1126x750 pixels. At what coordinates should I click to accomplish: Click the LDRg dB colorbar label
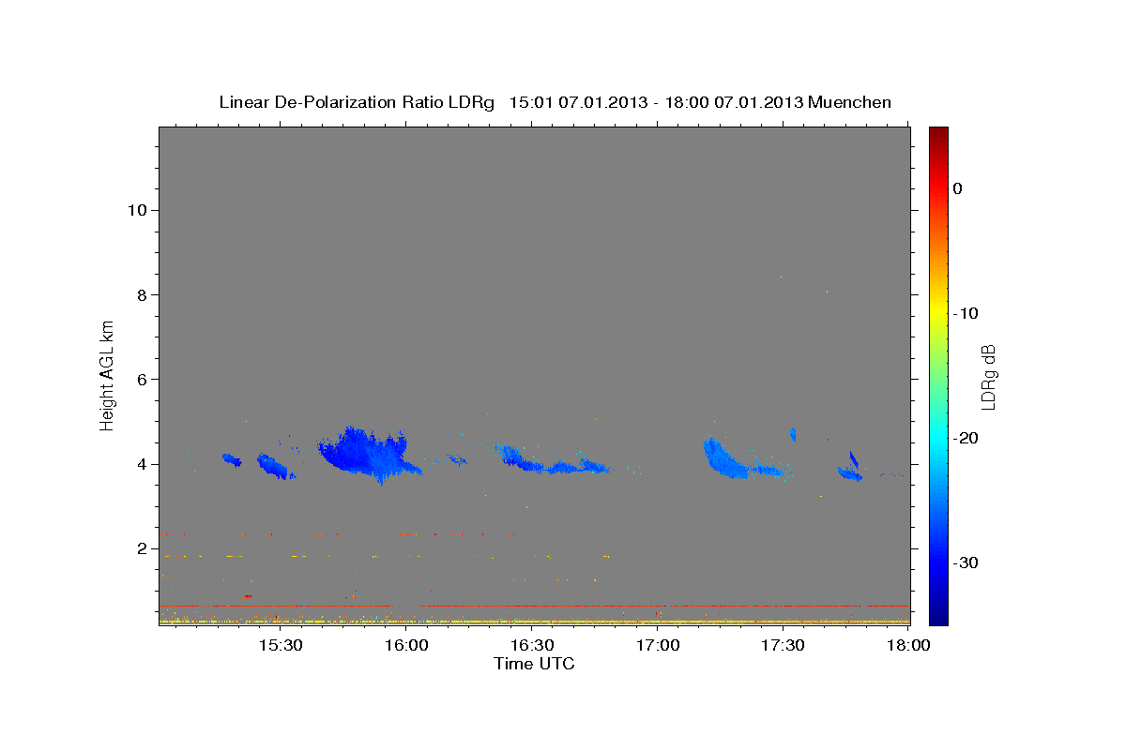[988, 377]
